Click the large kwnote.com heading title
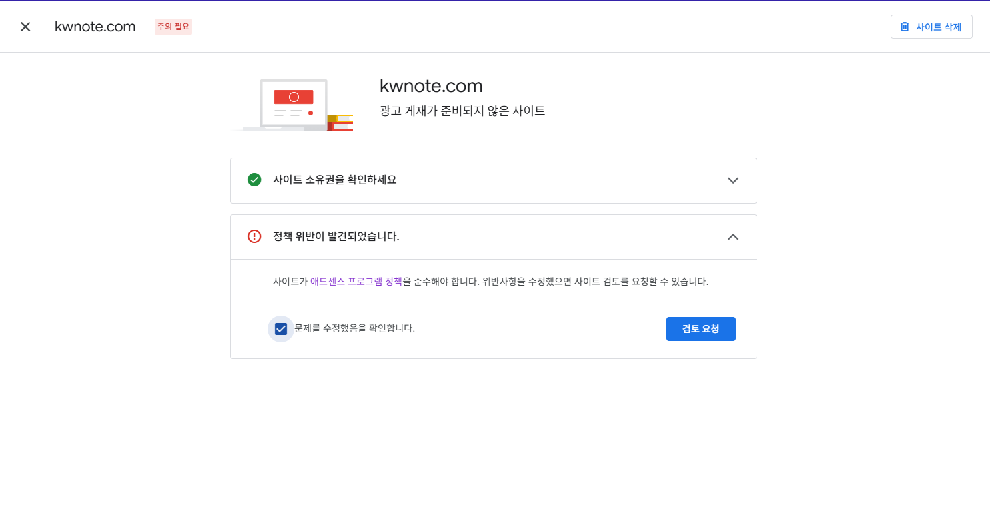Screen dimensions: 990x514 431,86
